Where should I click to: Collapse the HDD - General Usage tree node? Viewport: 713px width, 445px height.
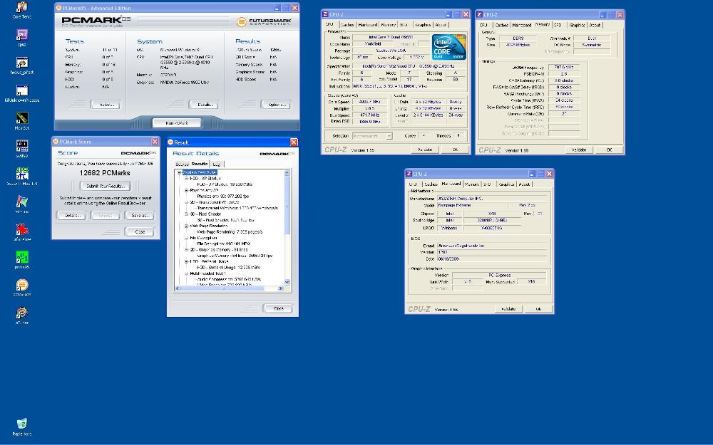(186, 261)
